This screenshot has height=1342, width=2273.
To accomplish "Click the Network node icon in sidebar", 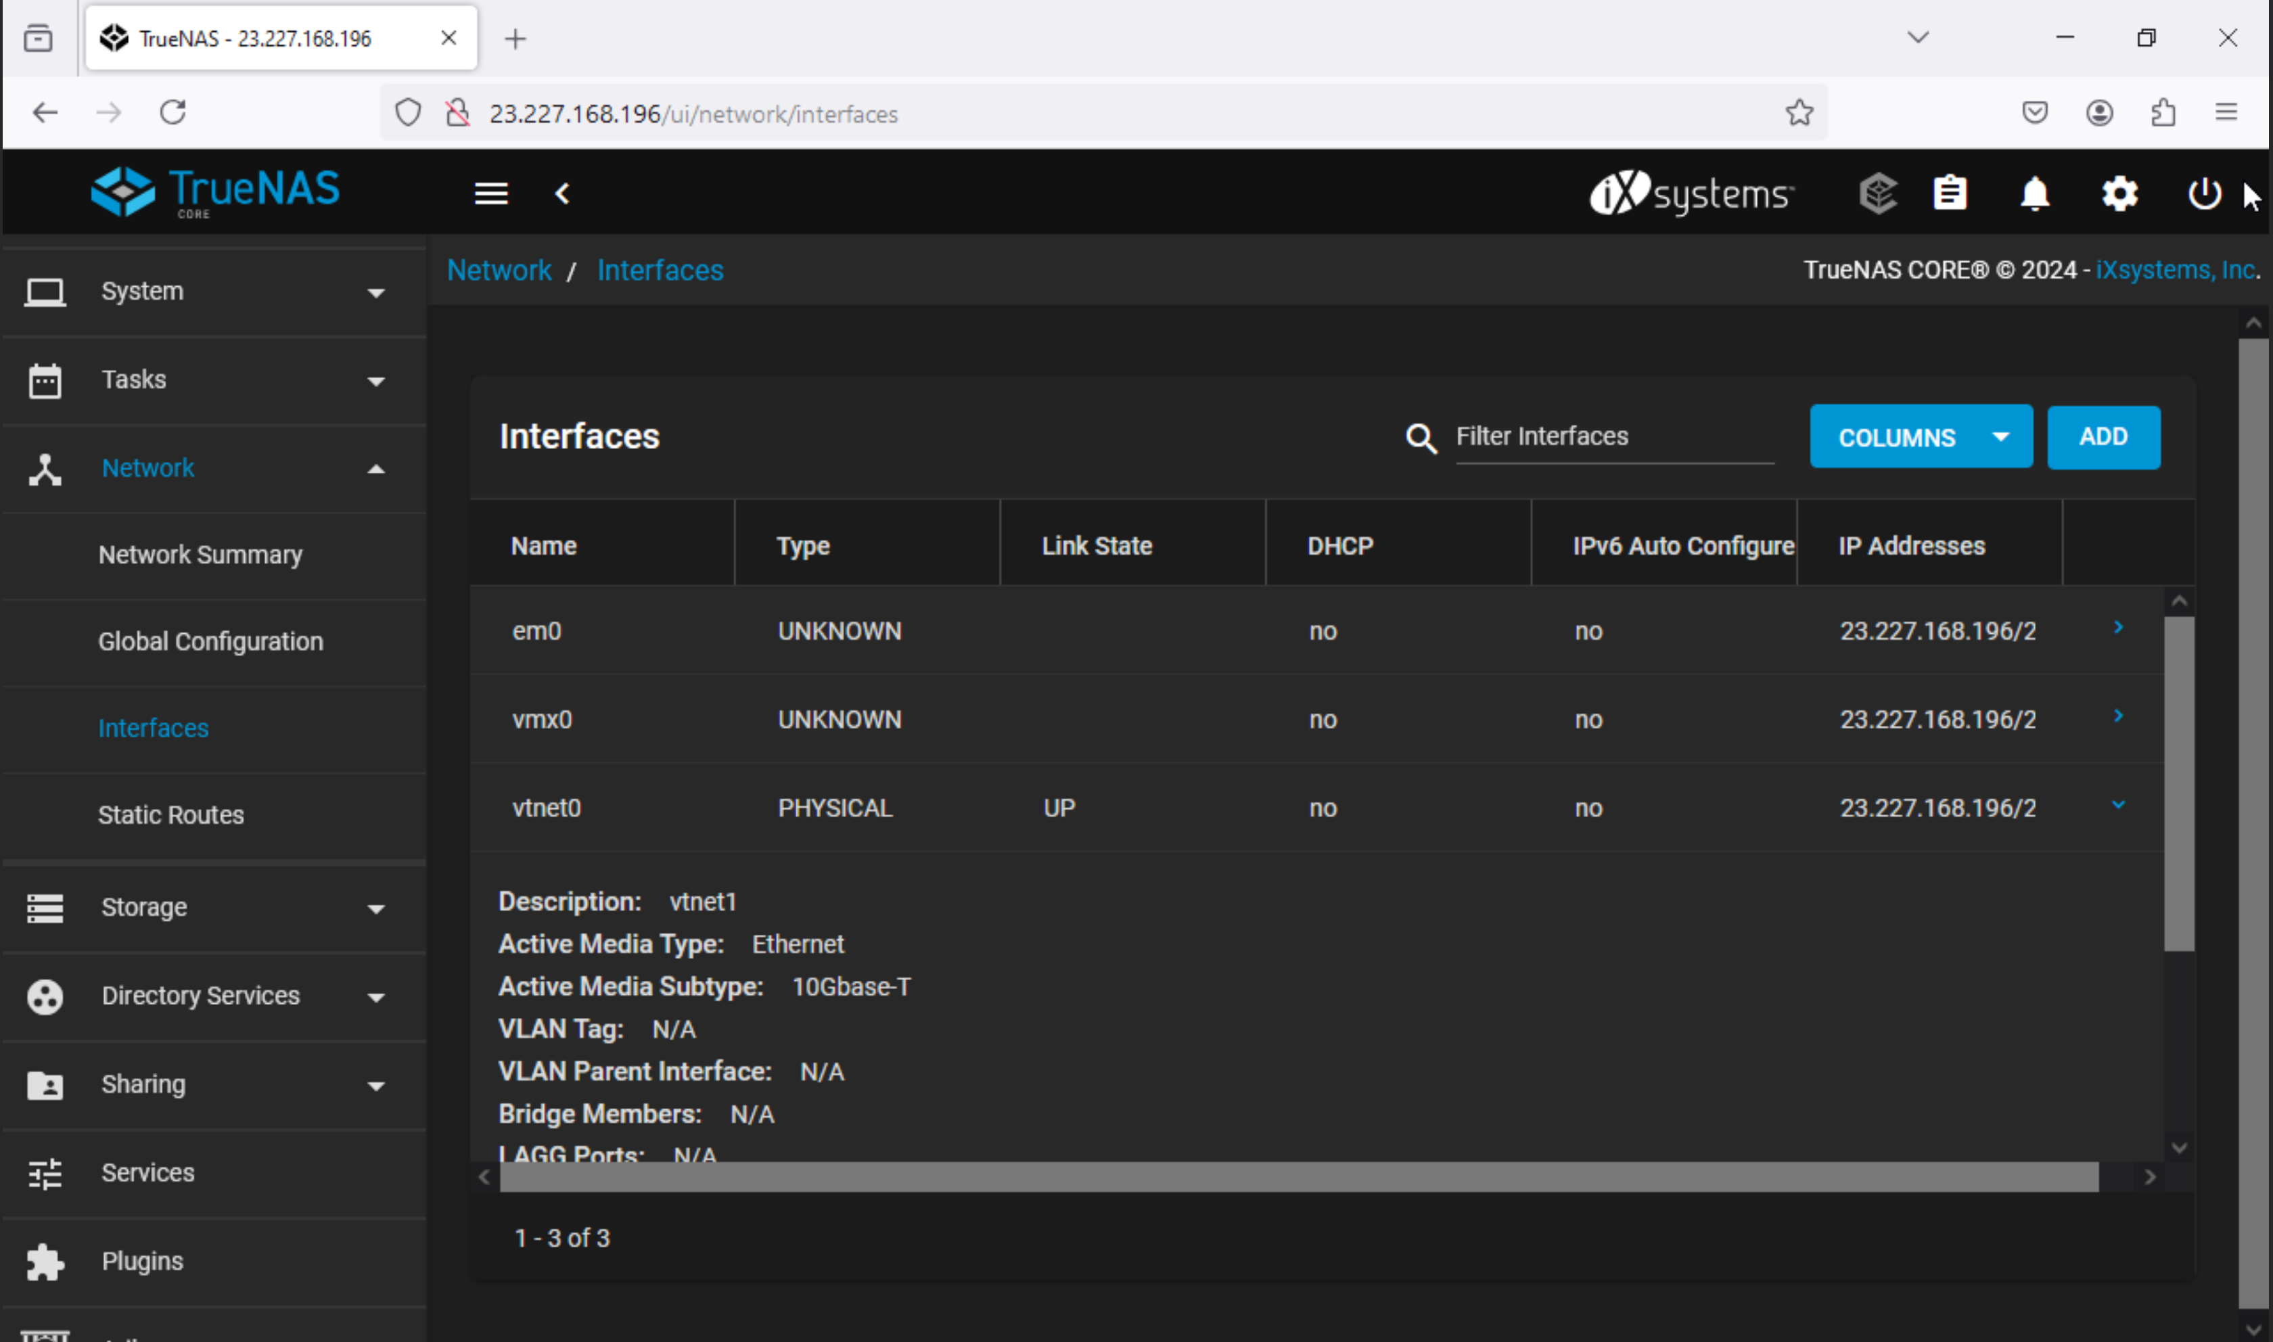I will tap(44, 469).
